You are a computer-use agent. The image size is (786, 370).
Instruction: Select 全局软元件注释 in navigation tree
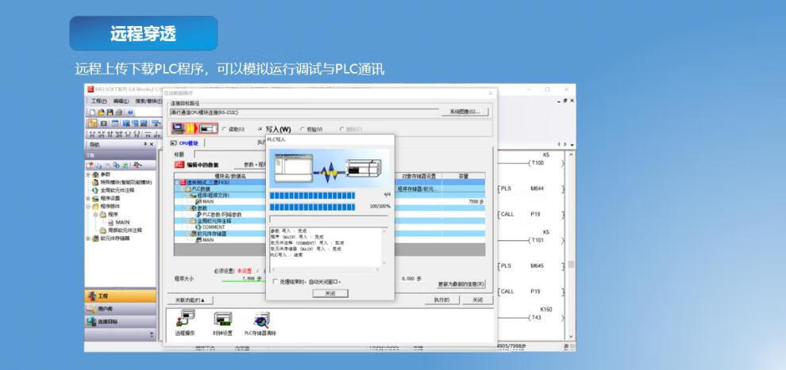(x=117, y=190)
